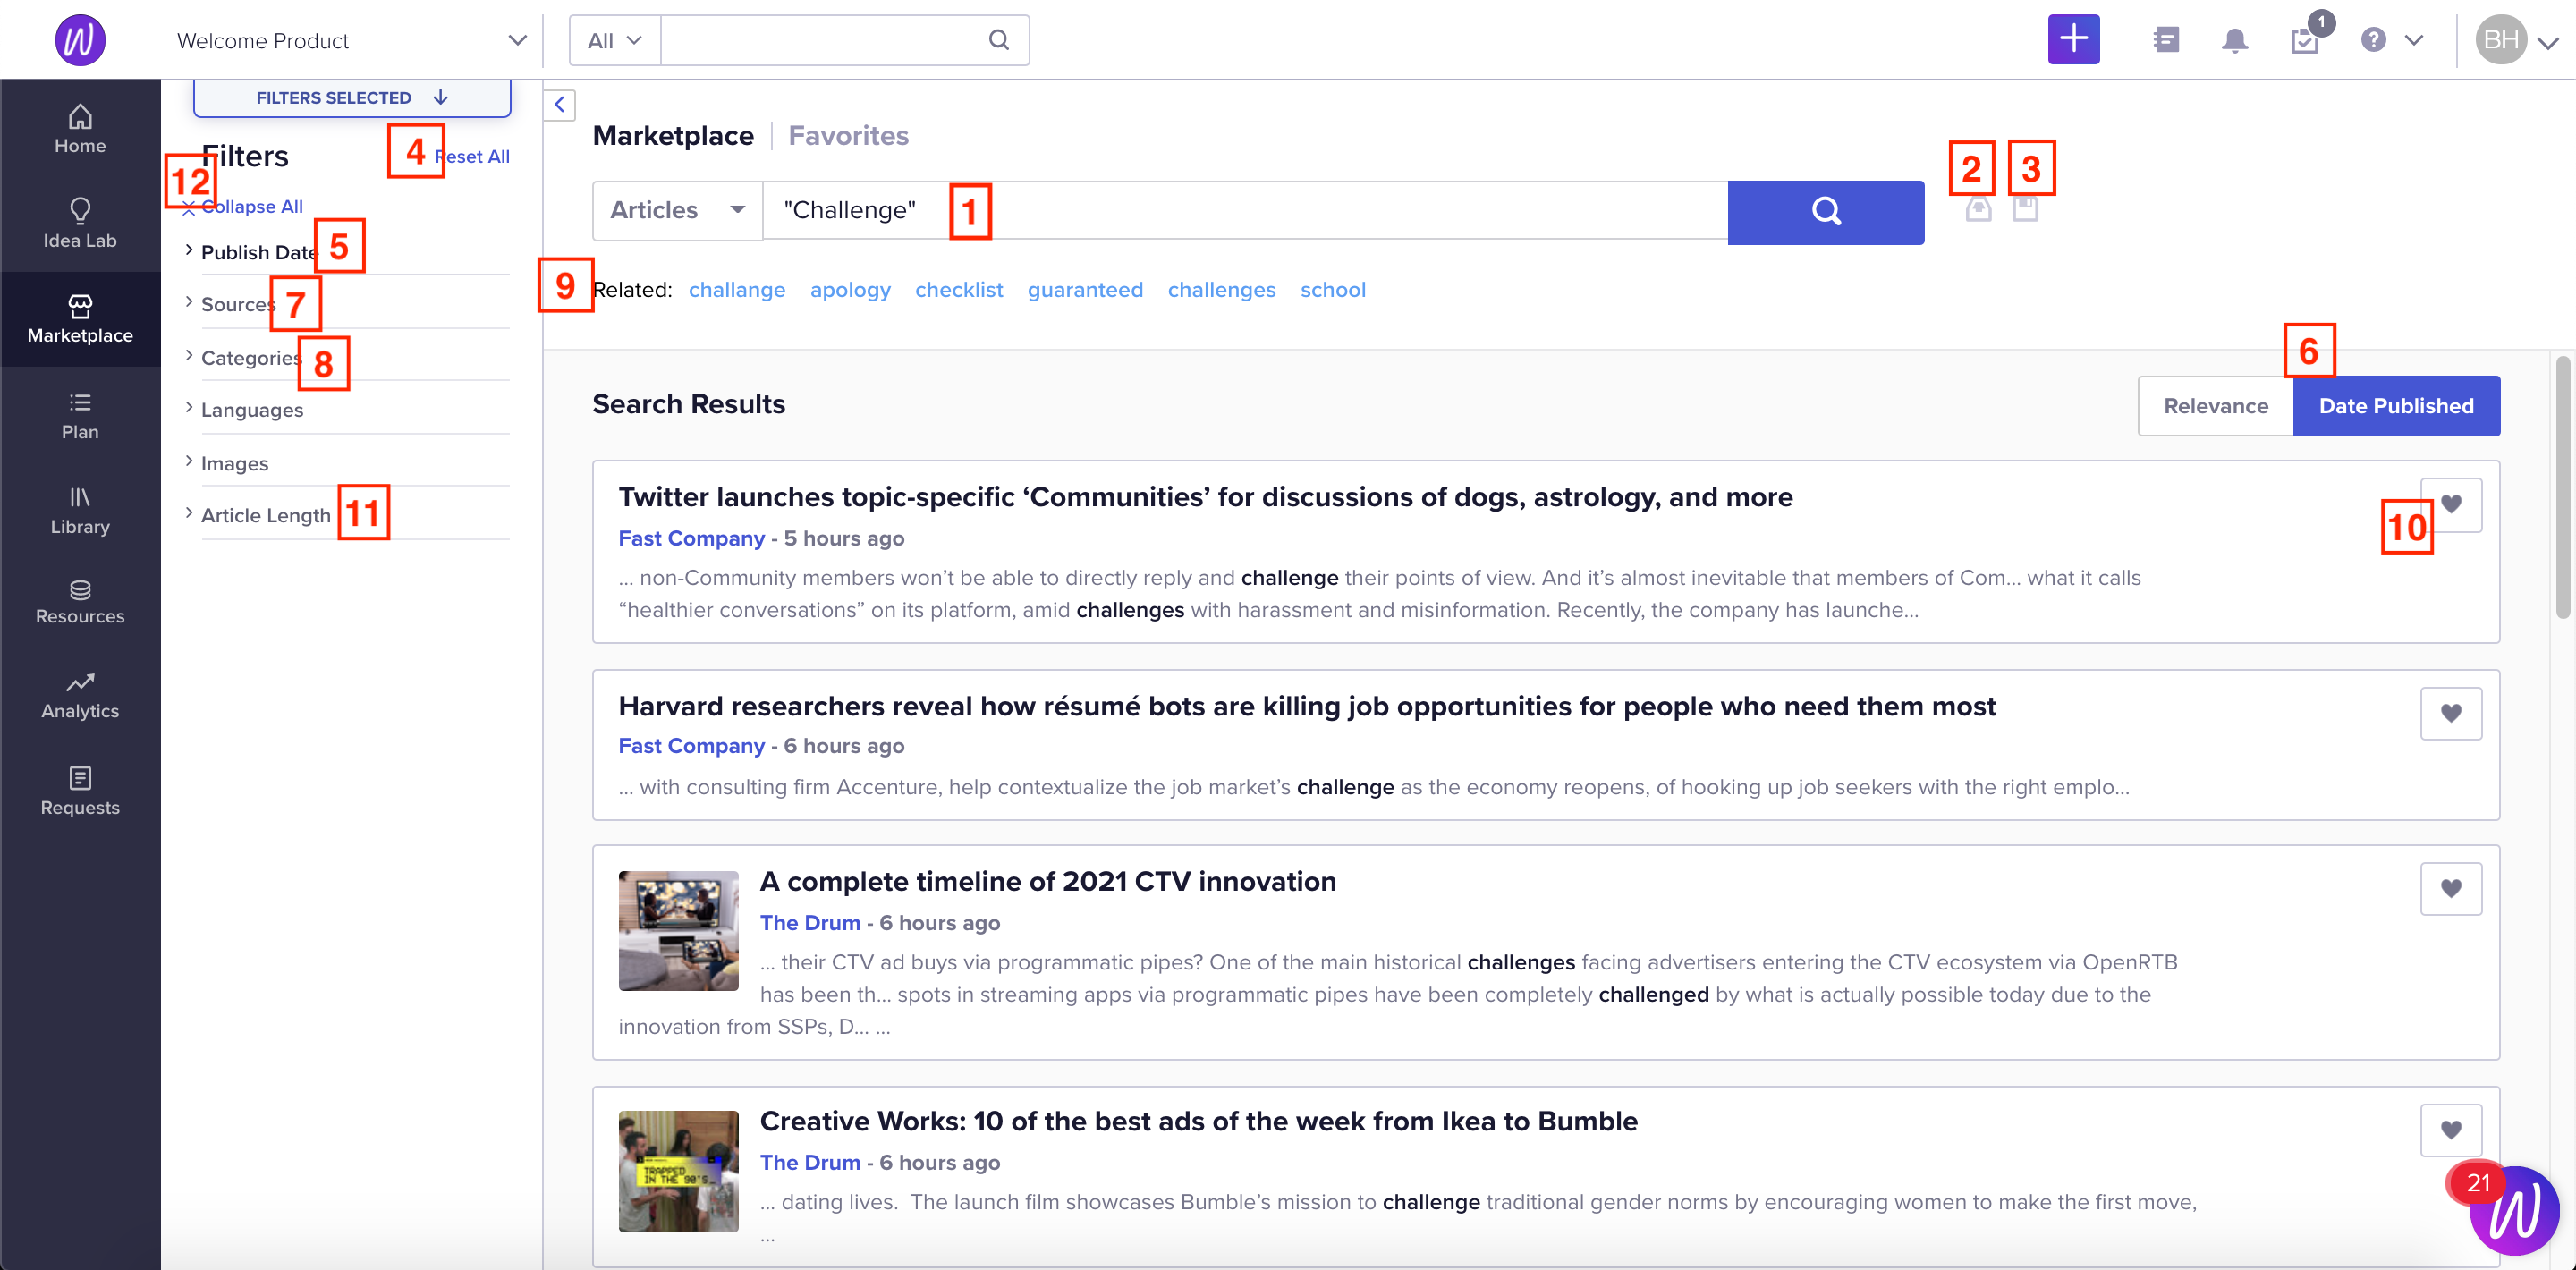Expand the Images filter
Viewport: 2576px width, 1270px height.
click(235, 464)
